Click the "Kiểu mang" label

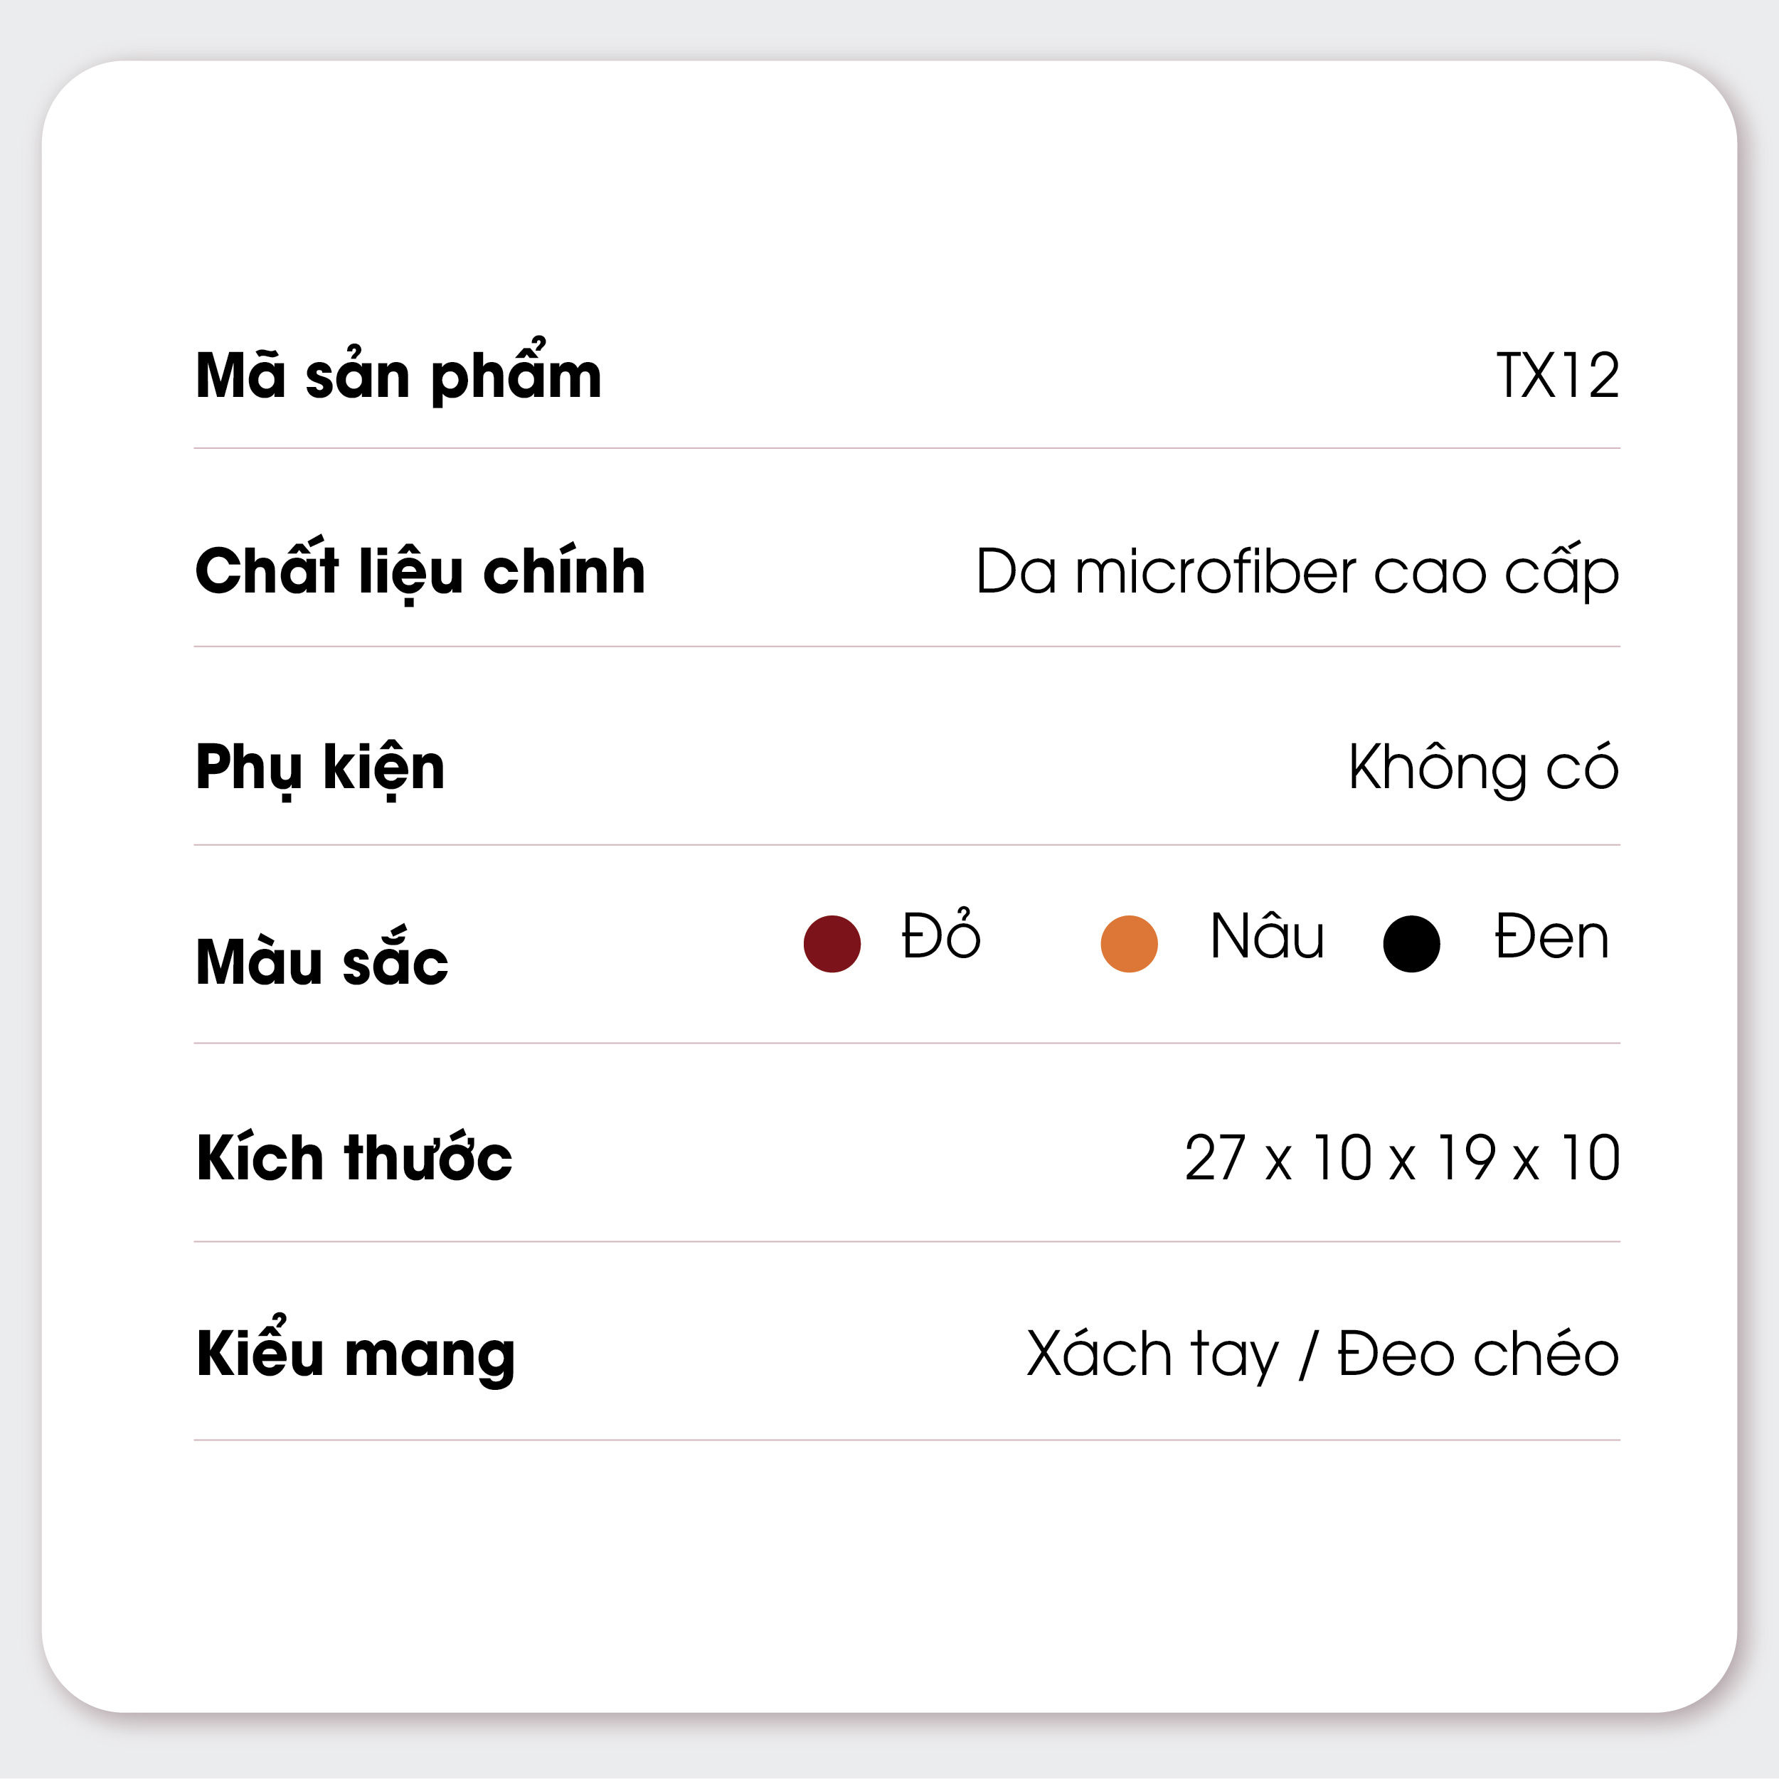tap(356, 1354)
